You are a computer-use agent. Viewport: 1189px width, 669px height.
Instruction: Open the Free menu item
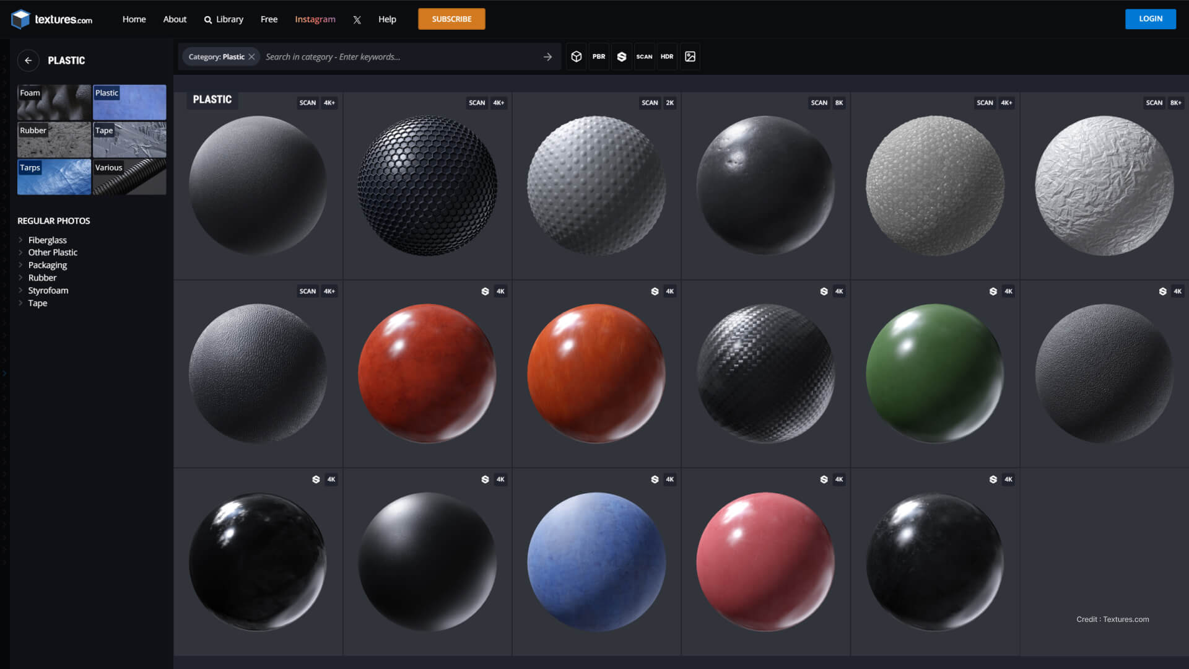tap(269, 19)
